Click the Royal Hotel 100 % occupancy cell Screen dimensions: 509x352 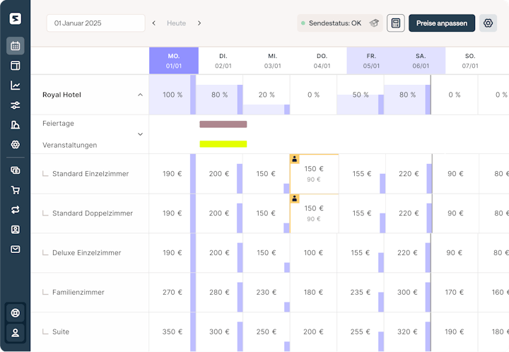[172, 95]
